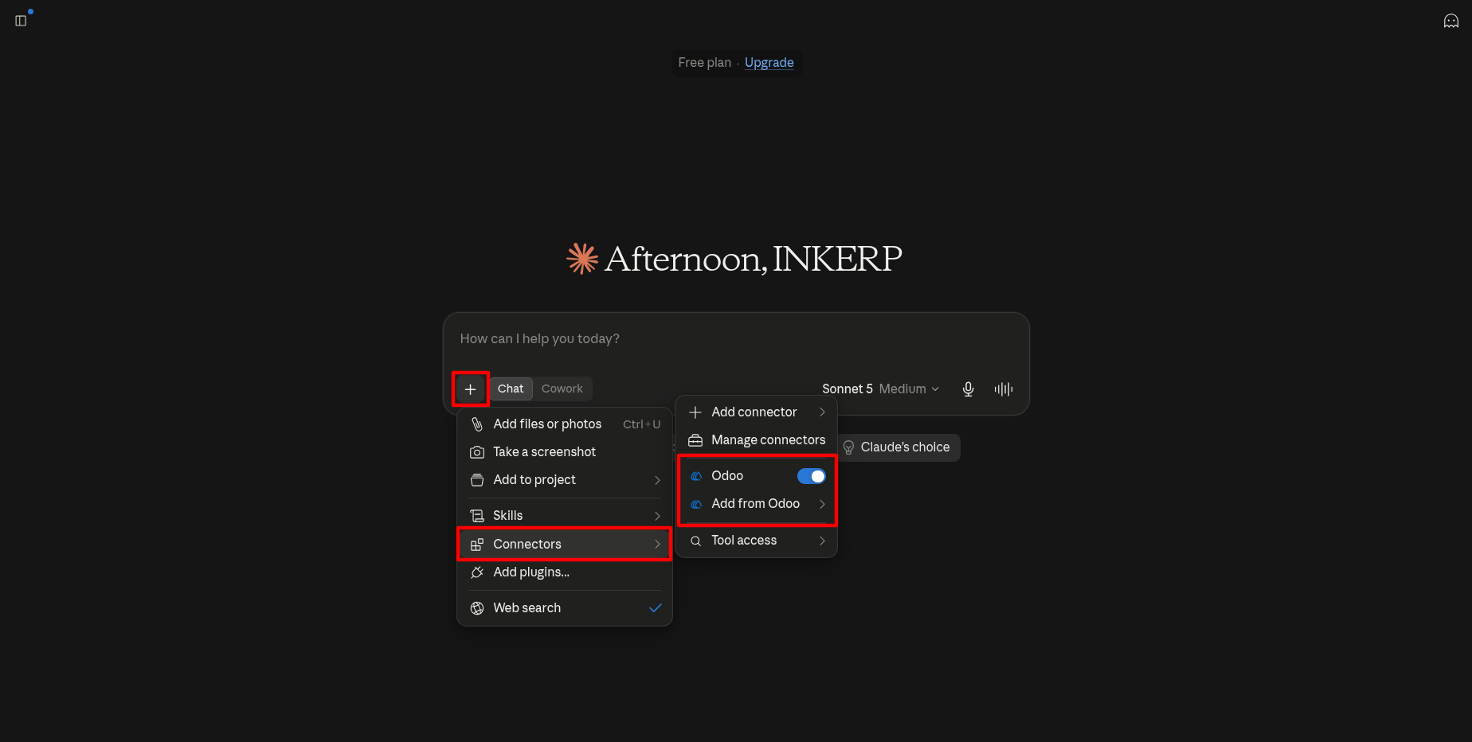The image size is (1472, 742).
Task: Choose Take a screenshot menu item
Action: [x=565, y=452]
